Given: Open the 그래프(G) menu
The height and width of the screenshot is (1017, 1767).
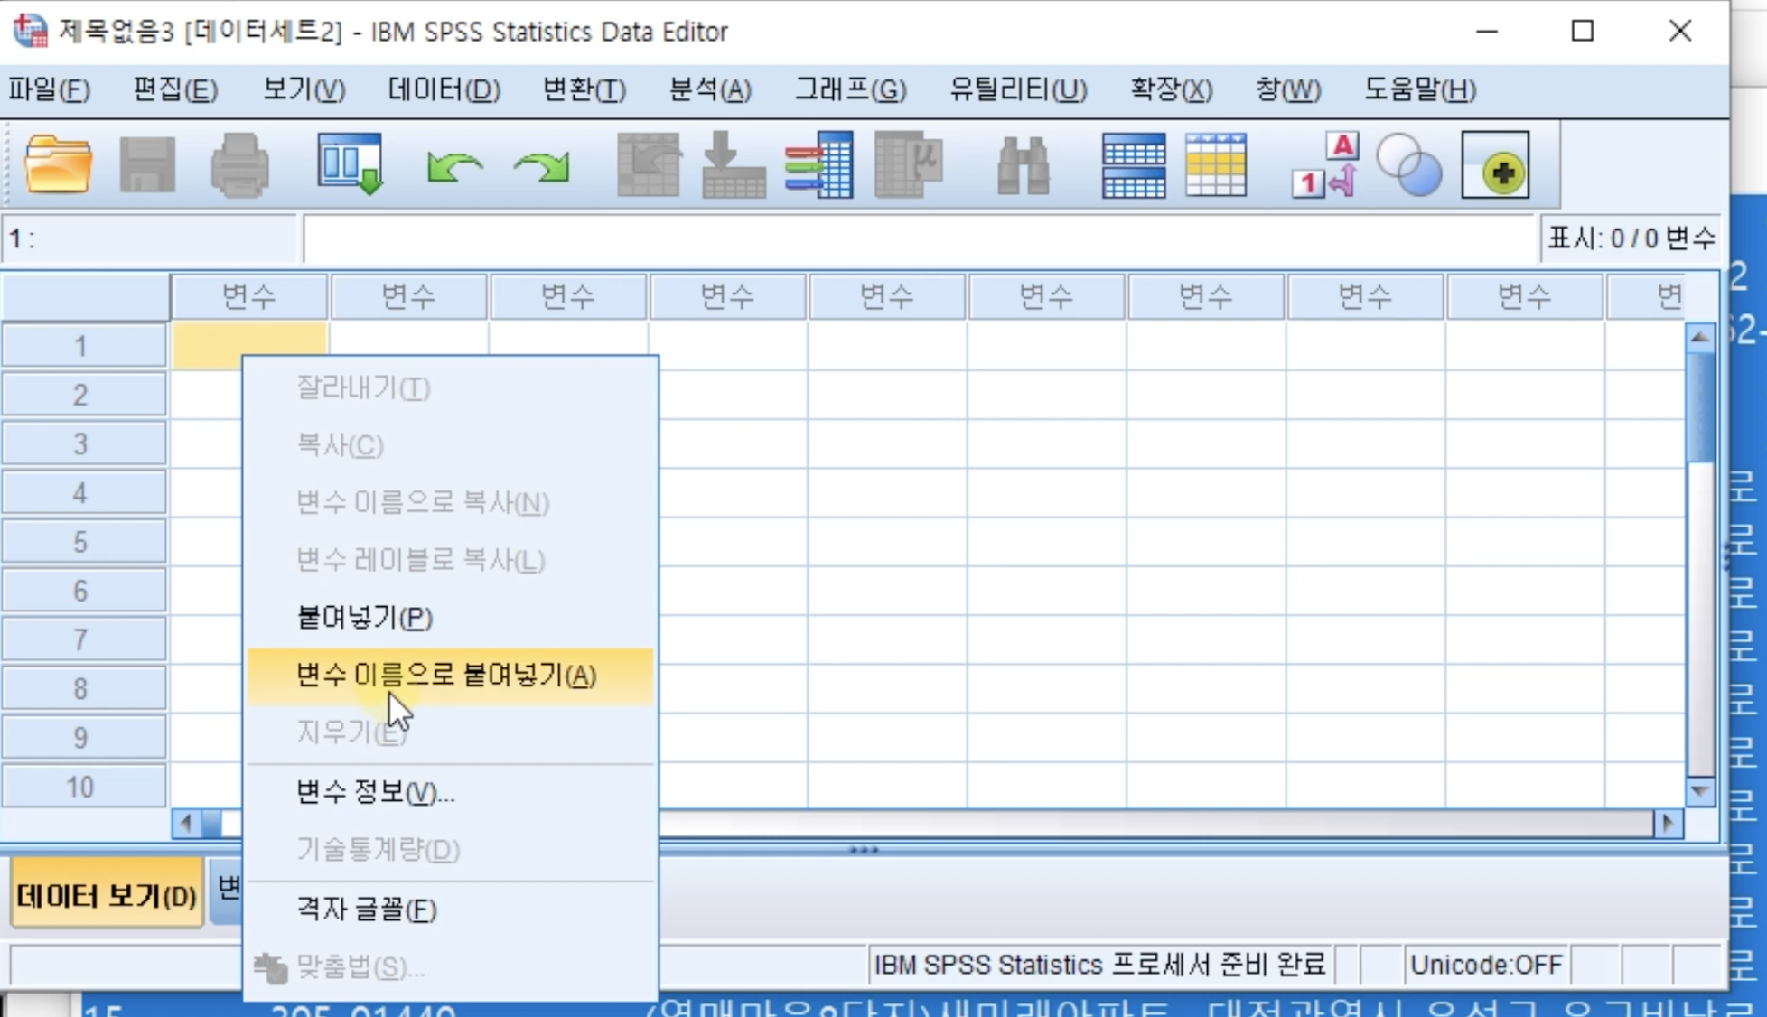Looking at the screenshot, I should [850, 89].
